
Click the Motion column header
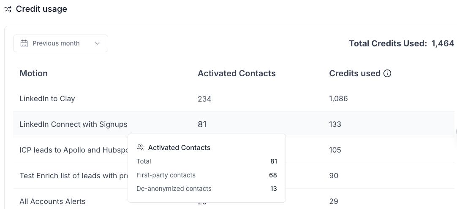[x=33, y=73]
